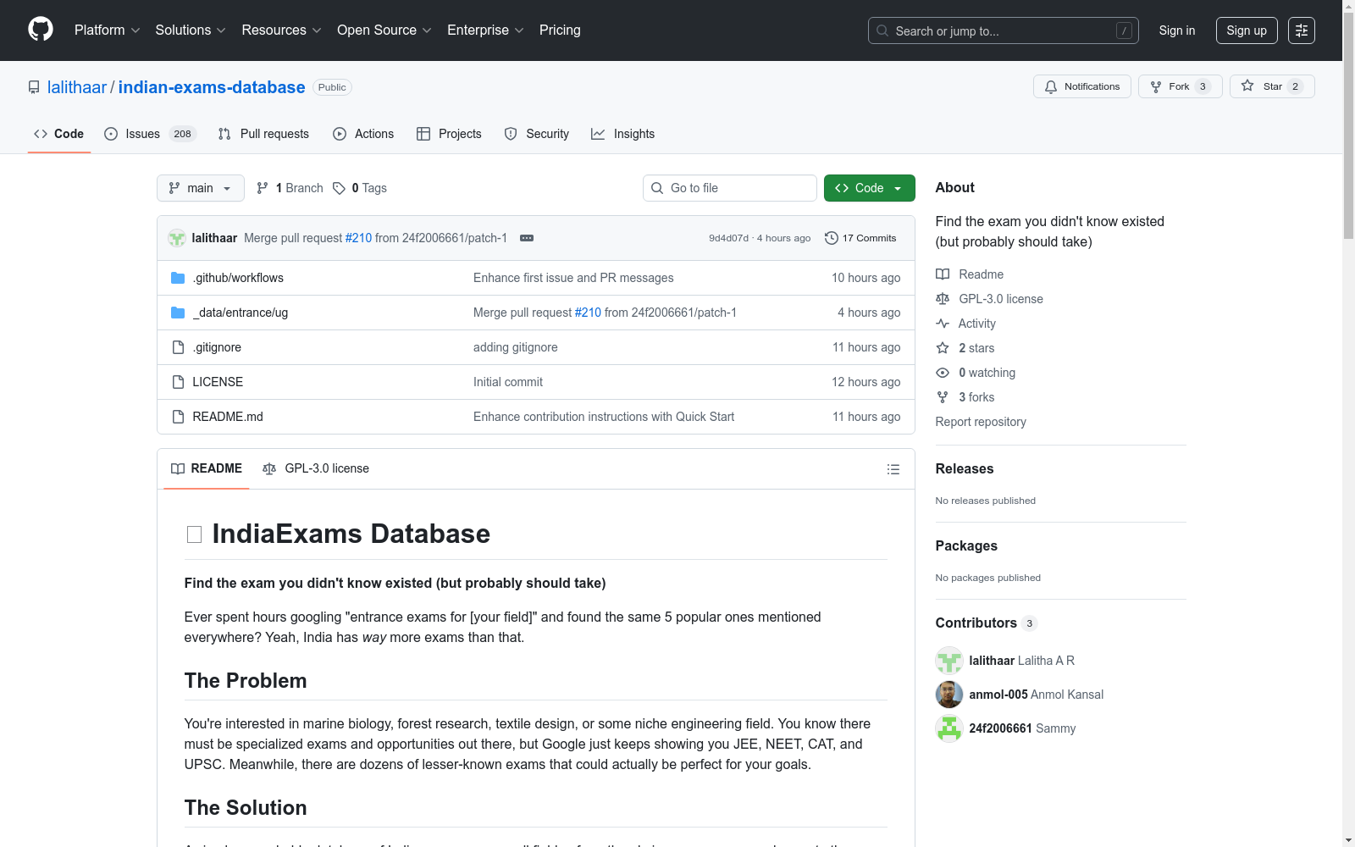Switch to the Actions tab
The height and width of the screenshot is (847, 1355).
363,134
